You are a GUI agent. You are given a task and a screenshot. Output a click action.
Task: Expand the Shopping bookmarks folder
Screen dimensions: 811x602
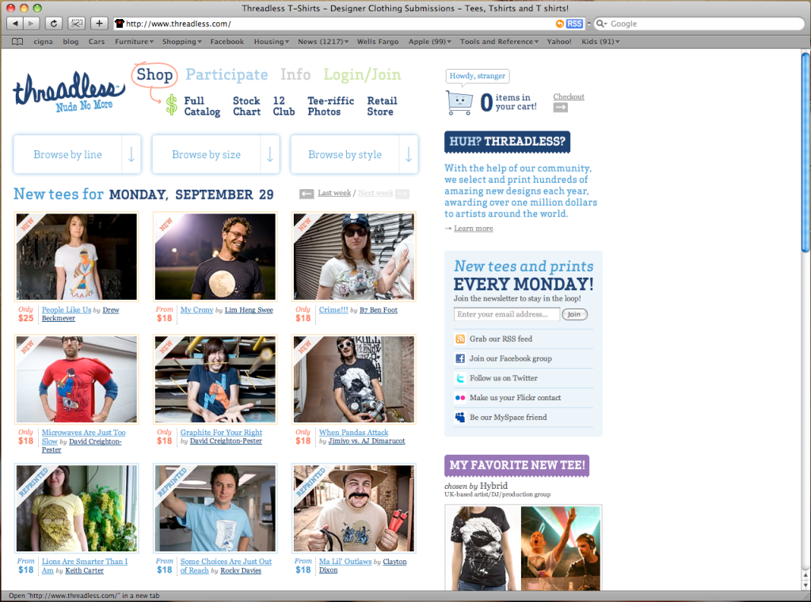click(181, 41)
